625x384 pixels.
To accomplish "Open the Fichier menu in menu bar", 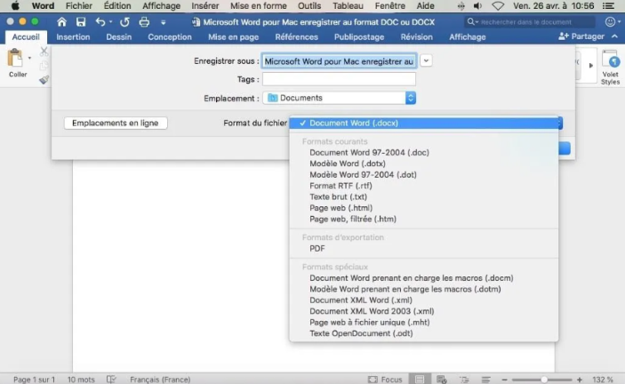I will pos(78,5).
